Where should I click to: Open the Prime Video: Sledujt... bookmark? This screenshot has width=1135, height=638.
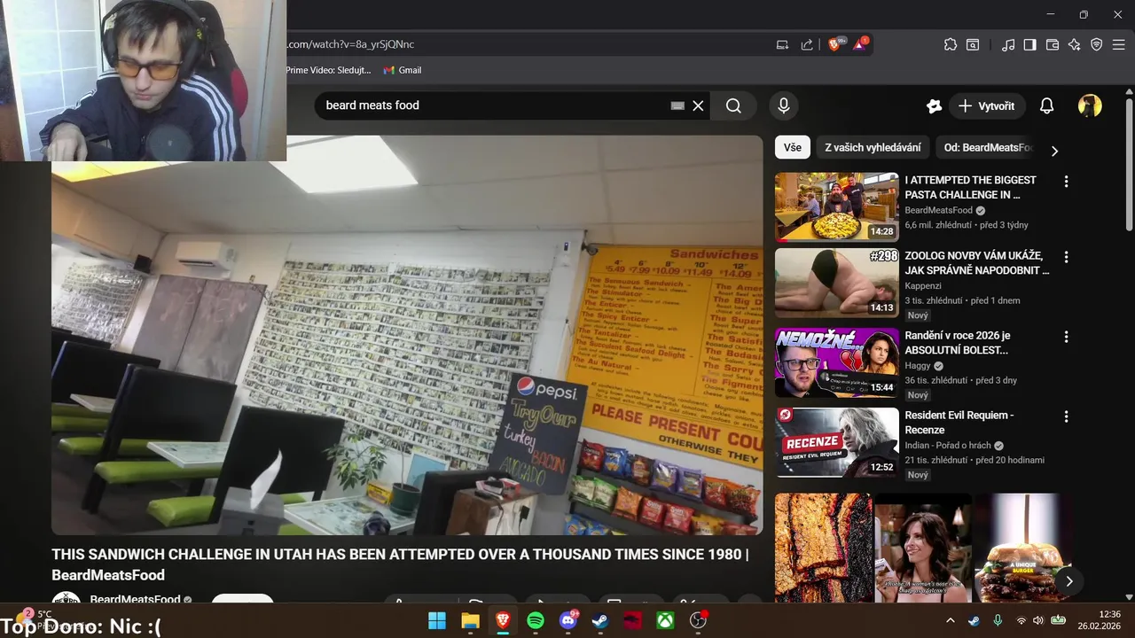(328, 70)
